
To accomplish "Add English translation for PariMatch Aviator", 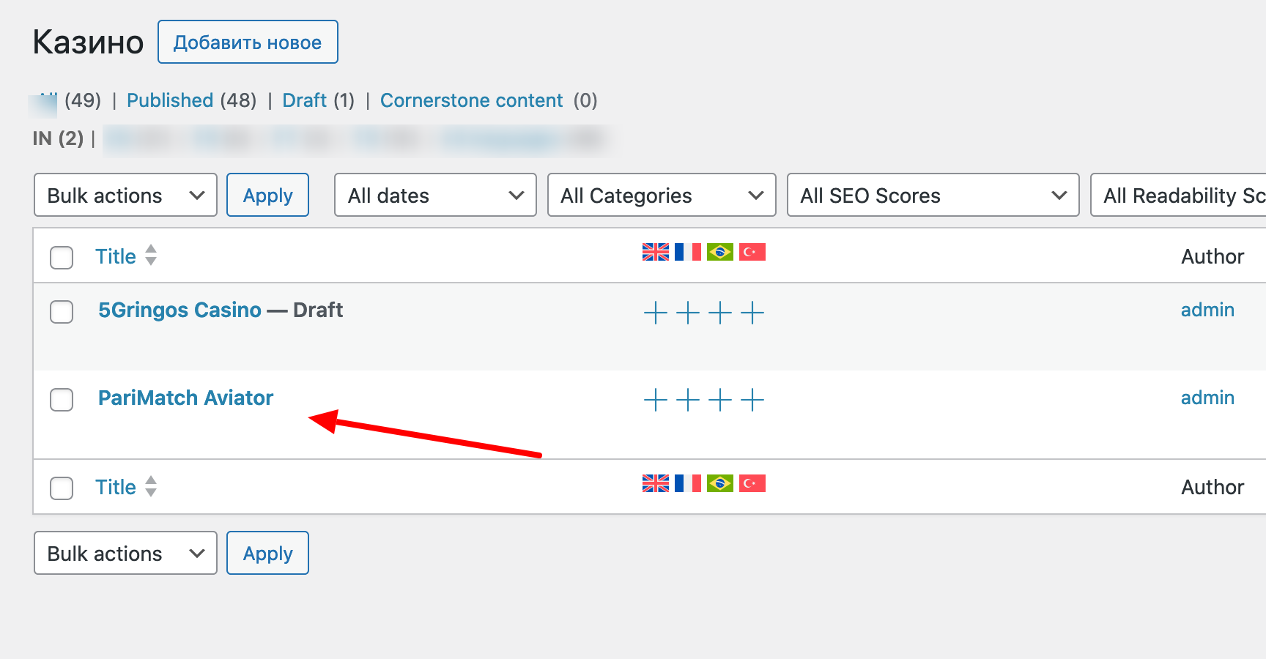I will tap(656, 400).
